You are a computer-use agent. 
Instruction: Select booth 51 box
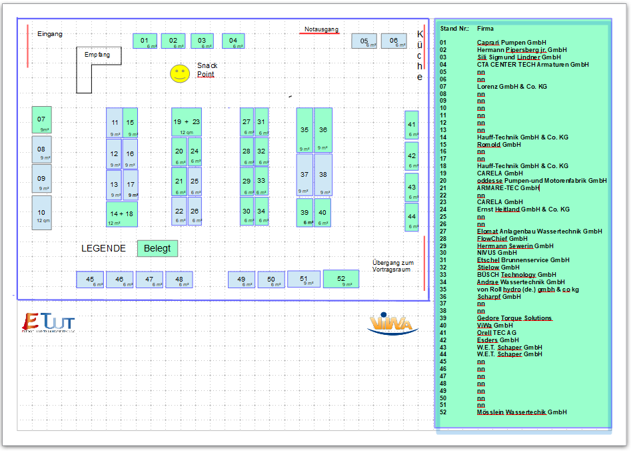(304, 279)
